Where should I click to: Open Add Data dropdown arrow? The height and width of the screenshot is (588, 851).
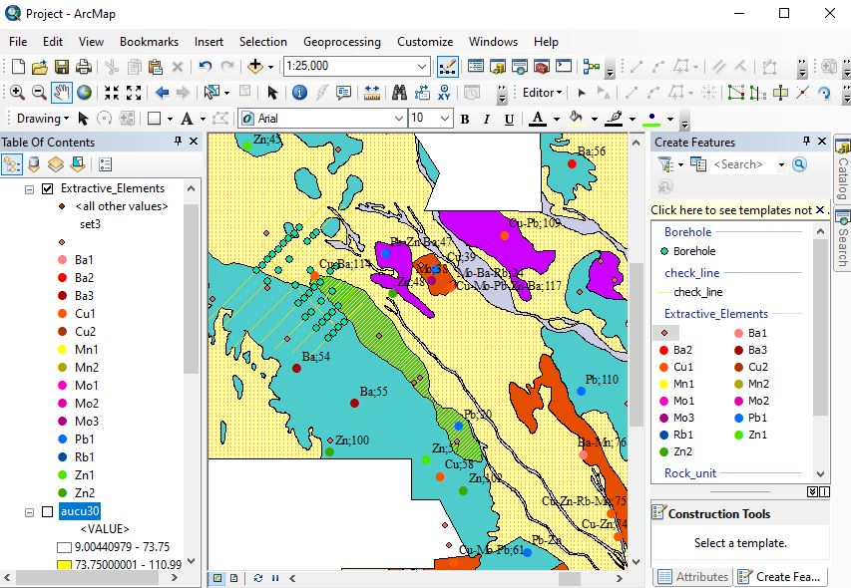pyautogui.click(x=270, y=67)
